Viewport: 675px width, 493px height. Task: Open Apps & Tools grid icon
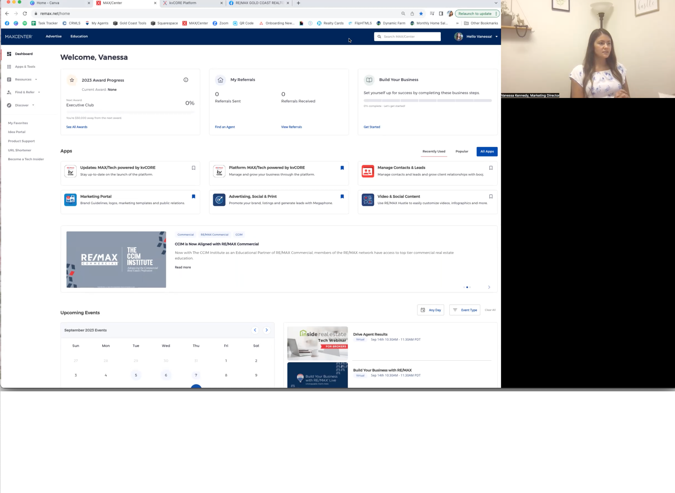9,67
